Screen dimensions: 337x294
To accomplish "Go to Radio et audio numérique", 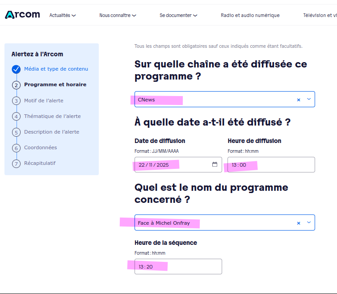I will click(250, 15).
